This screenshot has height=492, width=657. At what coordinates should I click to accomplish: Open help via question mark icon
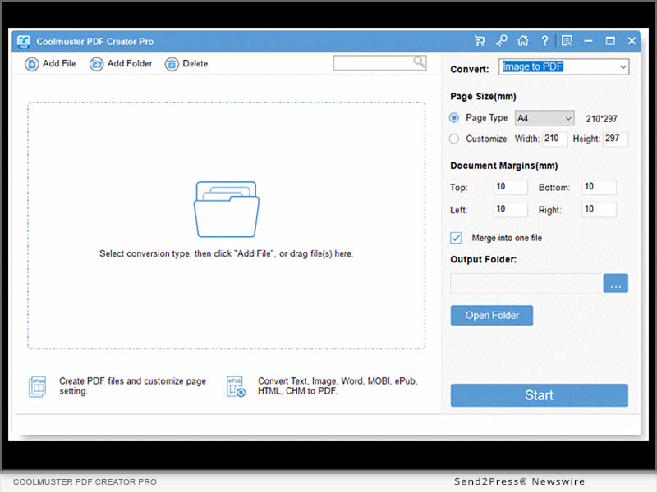click(x=544, y=41)
